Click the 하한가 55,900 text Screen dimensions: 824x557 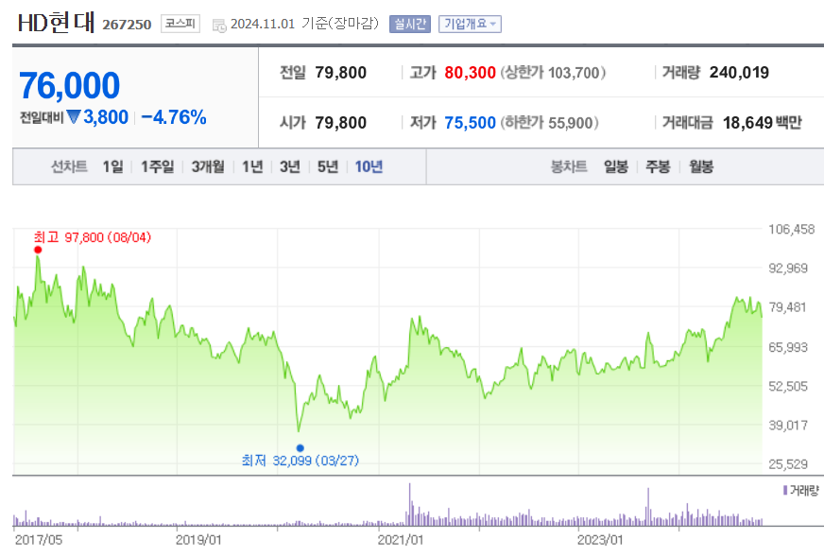pyautogui.click(x=549, y=123)
